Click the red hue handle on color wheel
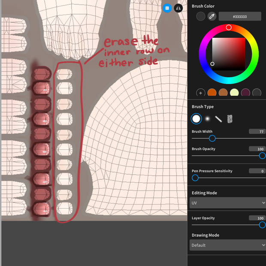Screen dimensions: 266x266 (229, 27)
